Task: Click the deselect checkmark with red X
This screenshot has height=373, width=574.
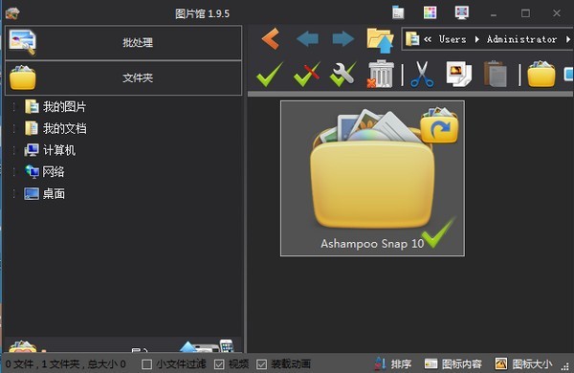Action: 307,75
